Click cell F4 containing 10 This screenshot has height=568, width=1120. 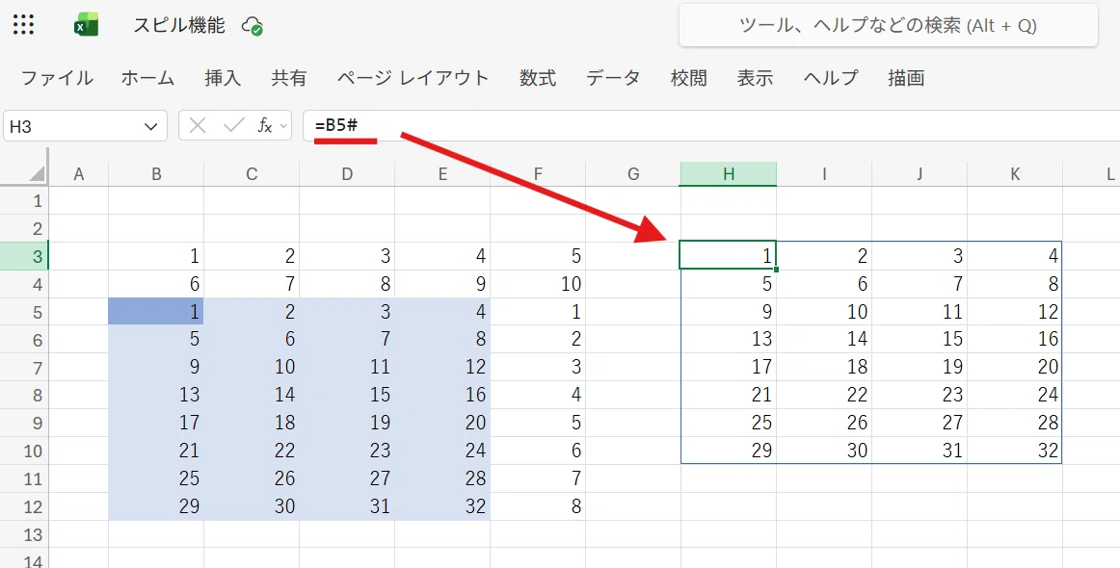click(x=537, y=284)
